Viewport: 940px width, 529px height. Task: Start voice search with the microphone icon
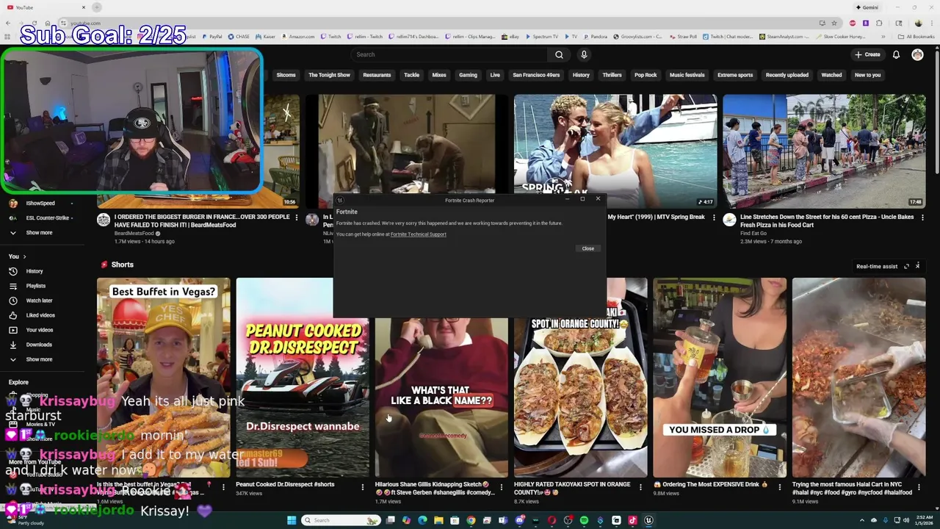(584, 54)
